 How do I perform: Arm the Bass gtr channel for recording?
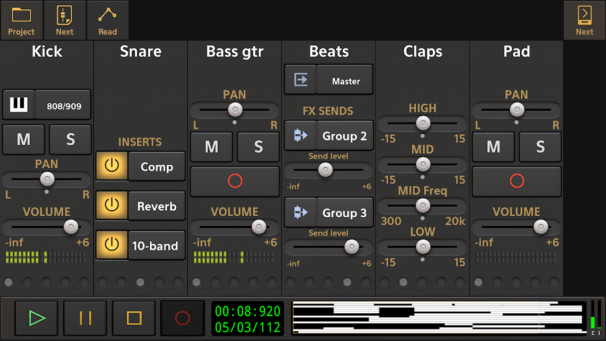(x=234, y=182)
